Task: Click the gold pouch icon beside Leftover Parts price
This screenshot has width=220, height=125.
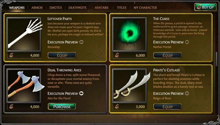Action: tap(11, 55)
